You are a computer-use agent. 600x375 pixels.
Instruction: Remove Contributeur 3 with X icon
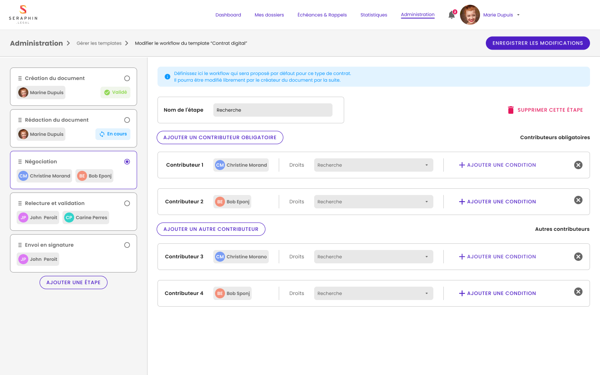point(578,257)
